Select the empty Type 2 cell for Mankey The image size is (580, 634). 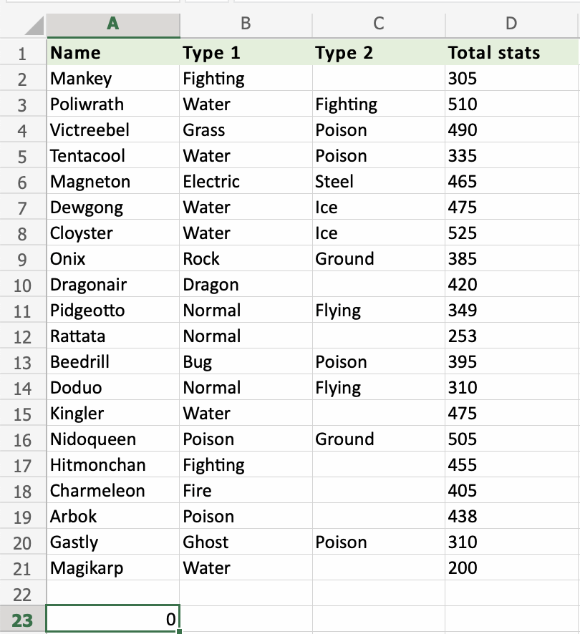378,79
